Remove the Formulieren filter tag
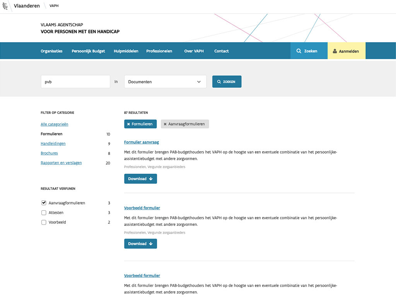The height and width of the screenshot is (297, 396). coord(128,124)
